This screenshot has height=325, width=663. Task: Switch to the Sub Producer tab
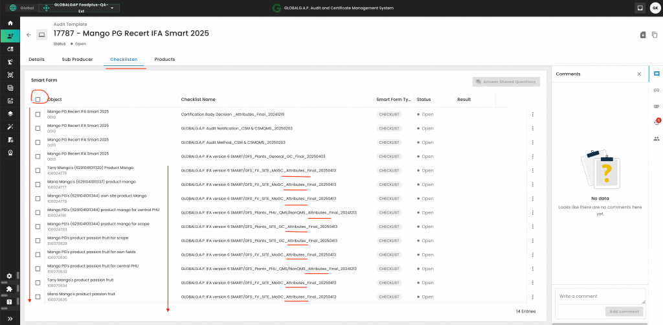tap(74, 60)
